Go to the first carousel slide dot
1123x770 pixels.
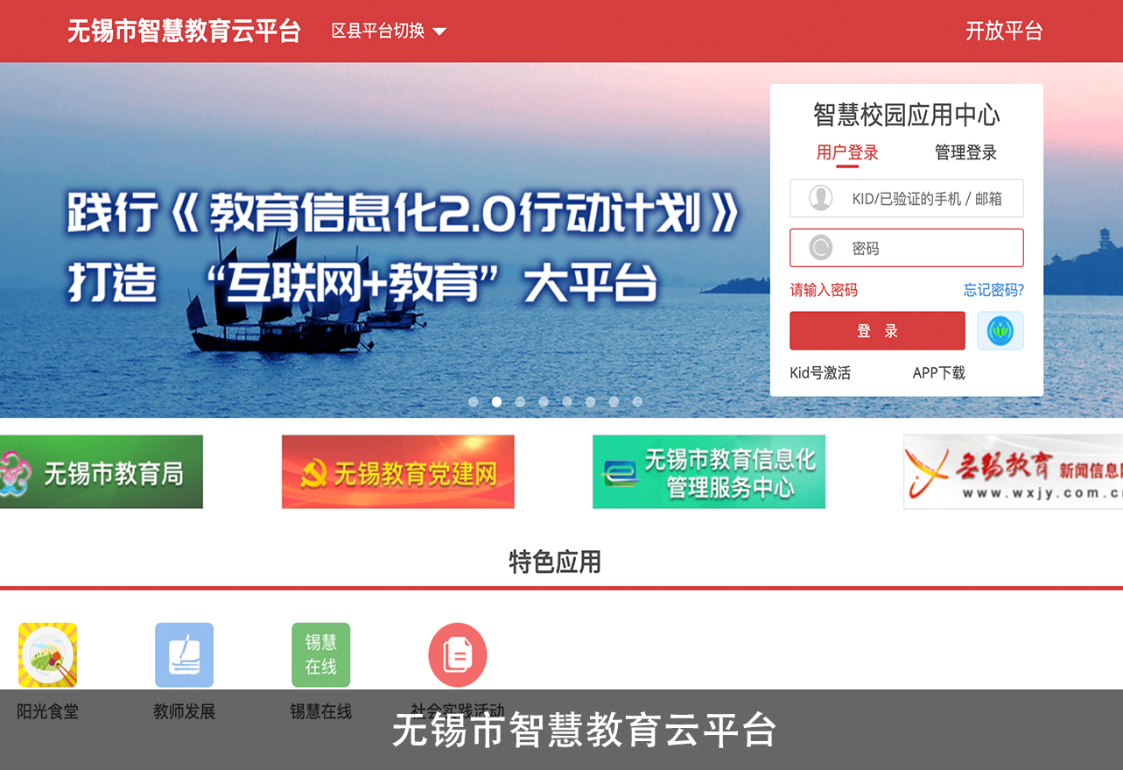[x=474, y=402]
